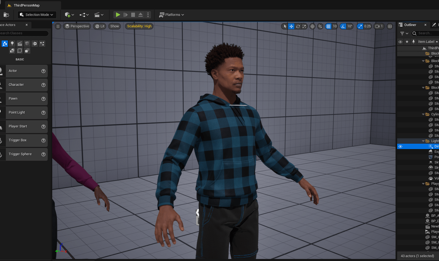Select the Lights category bulb icon
This screenshot has height=261, width=439.
pyautogui.click(x=12, y=44)
